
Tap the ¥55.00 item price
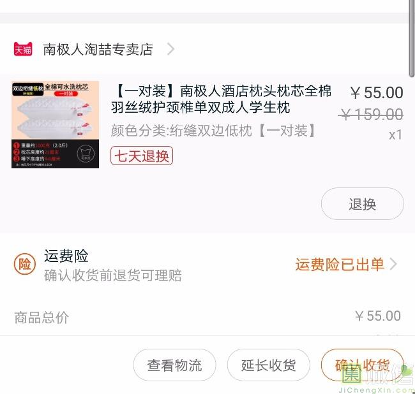point(377,92)
